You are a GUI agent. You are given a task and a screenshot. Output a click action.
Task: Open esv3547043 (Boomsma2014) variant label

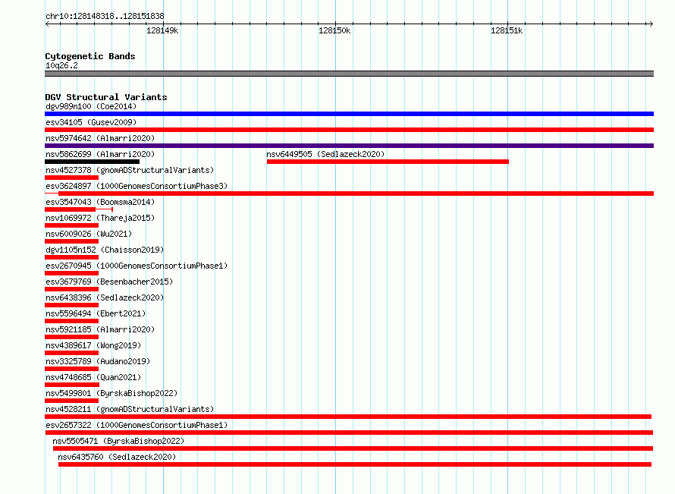(x=100, y=202)
